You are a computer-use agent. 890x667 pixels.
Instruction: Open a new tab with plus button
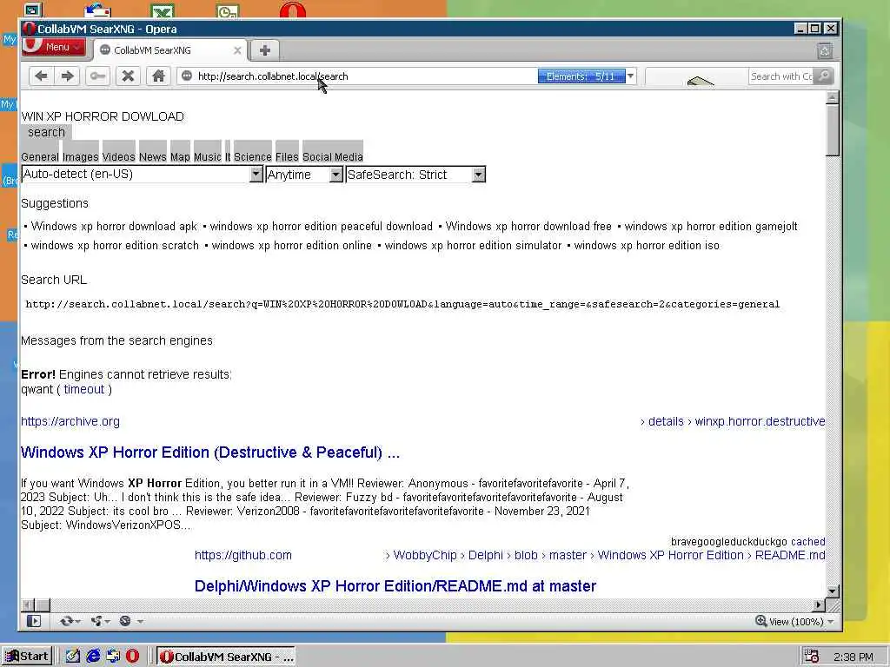pos(264,50)
